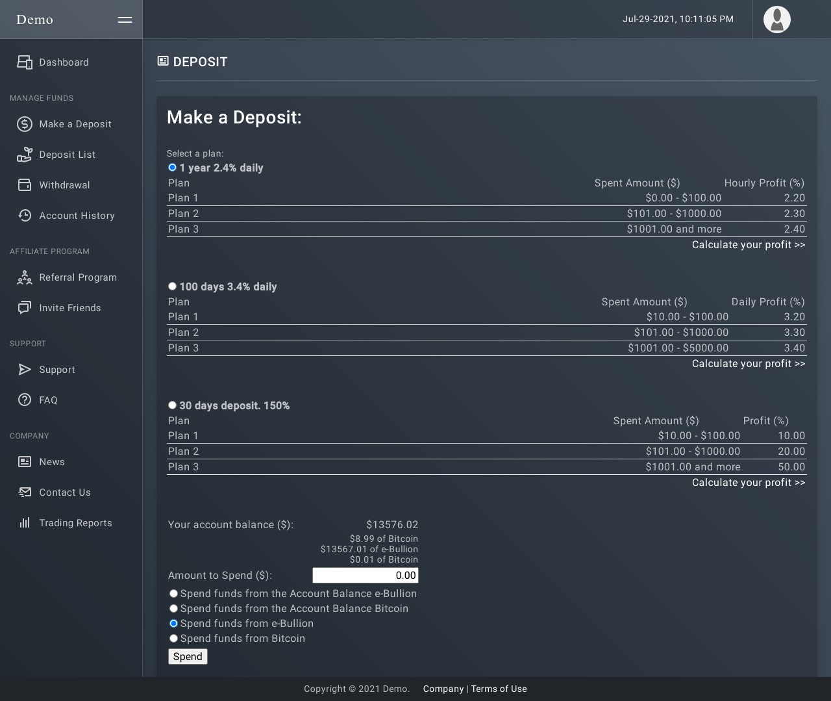Select Spend funds from Account Balance e-Bullion
This screenshot has height=701, width=831.
(173, 594)
